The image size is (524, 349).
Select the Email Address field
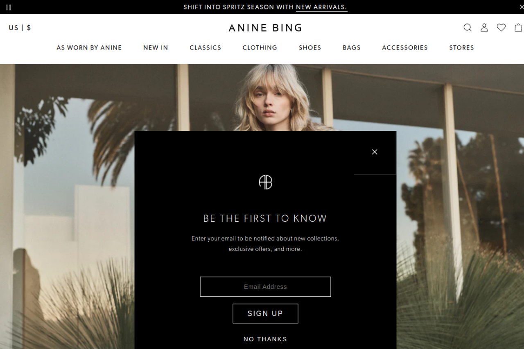tap(265, 287)
